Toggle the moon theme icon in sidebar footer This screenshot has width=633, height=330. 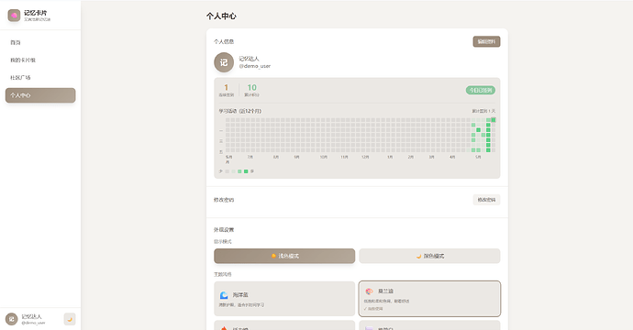coord(70,319)
